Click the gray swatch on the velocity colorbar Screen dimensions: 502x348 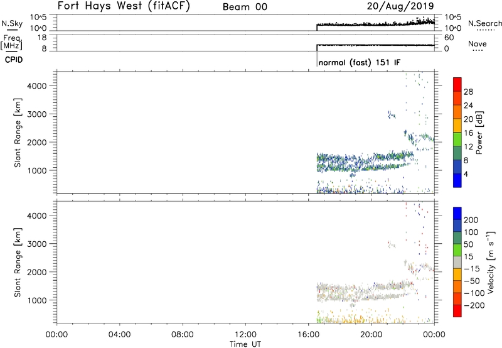click(457, 262)
